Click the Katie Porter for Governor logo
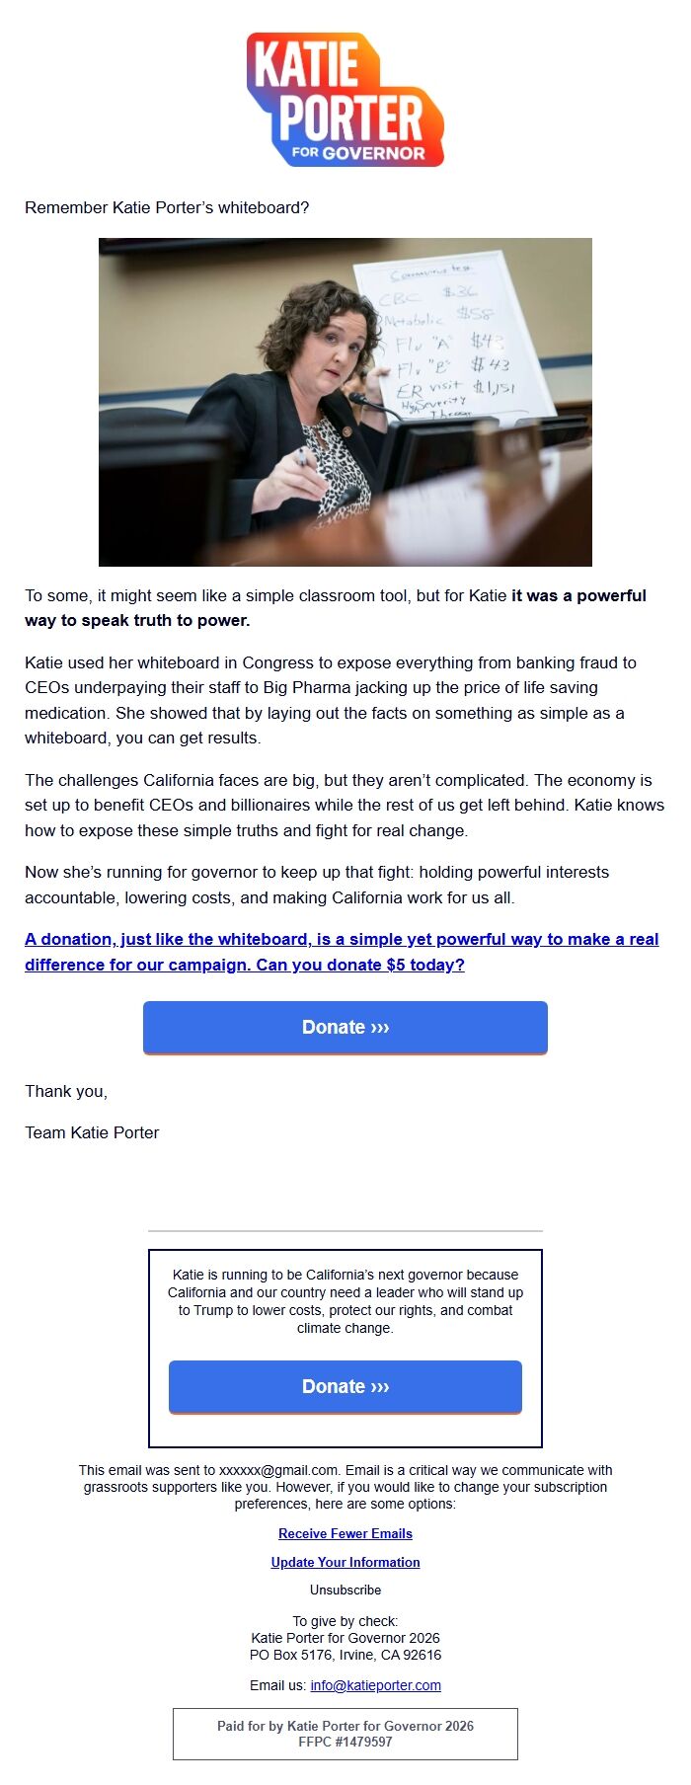This screenshot has height=1785, width=691. (345, 100)
